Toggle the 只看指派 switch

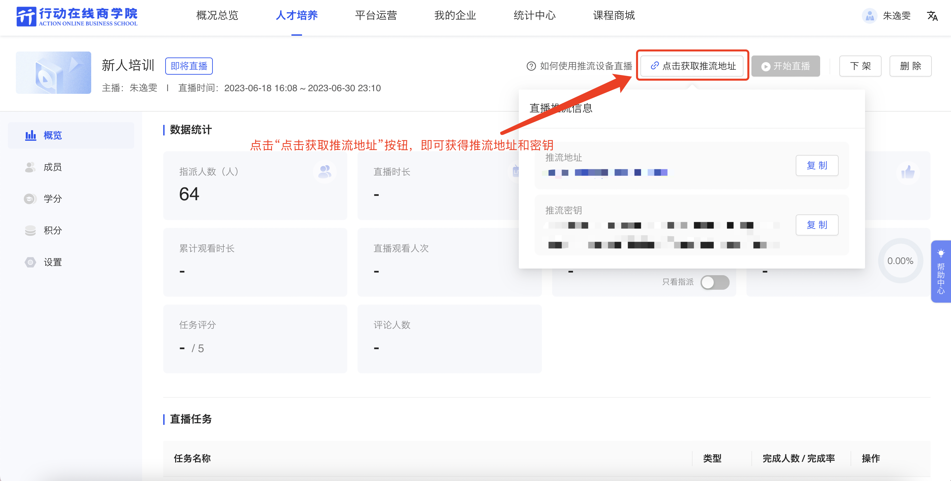pyautogui.click(x=715, y=282)
